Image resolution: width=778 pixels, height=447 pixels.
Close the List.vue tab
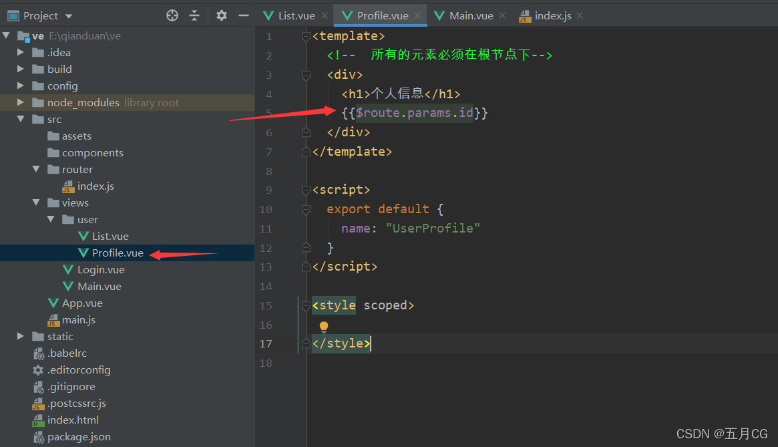[325, 15]
